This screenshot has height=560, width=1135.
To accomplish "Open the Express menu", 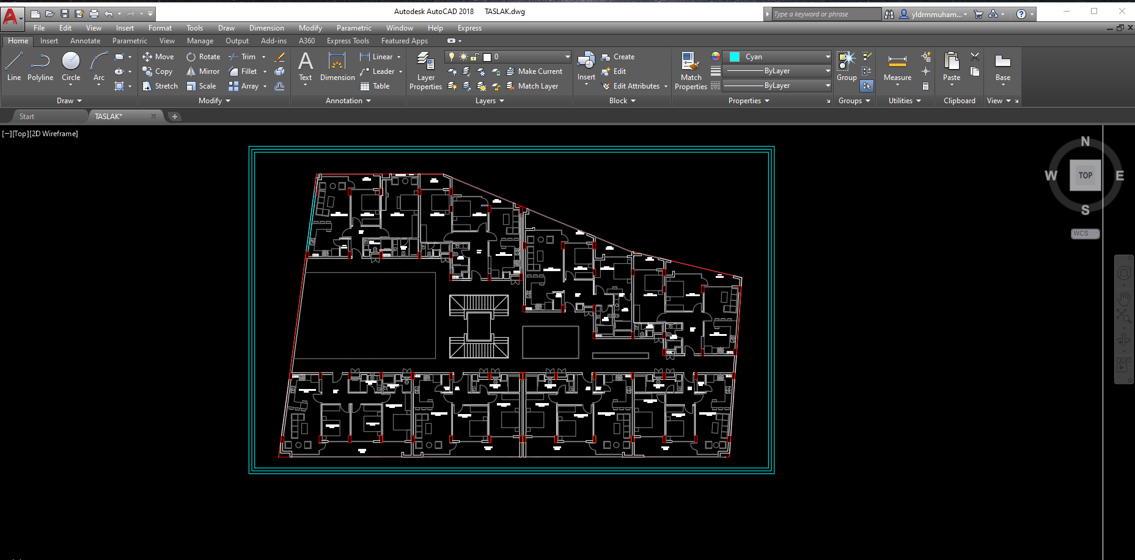I will click(x=469, y=28).
